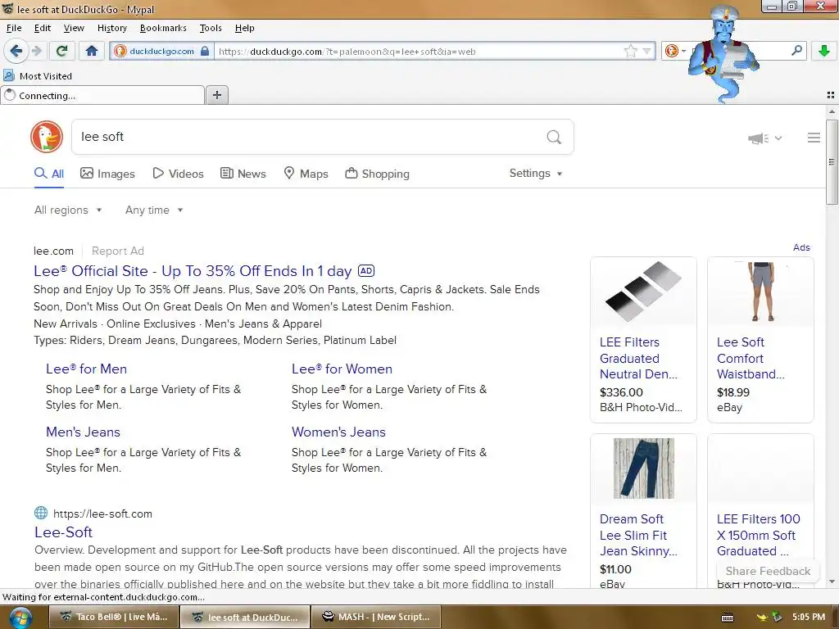This screenshot has width=839, height=629.
Task: Switch to the Images tab
Action: coord(107,174)
